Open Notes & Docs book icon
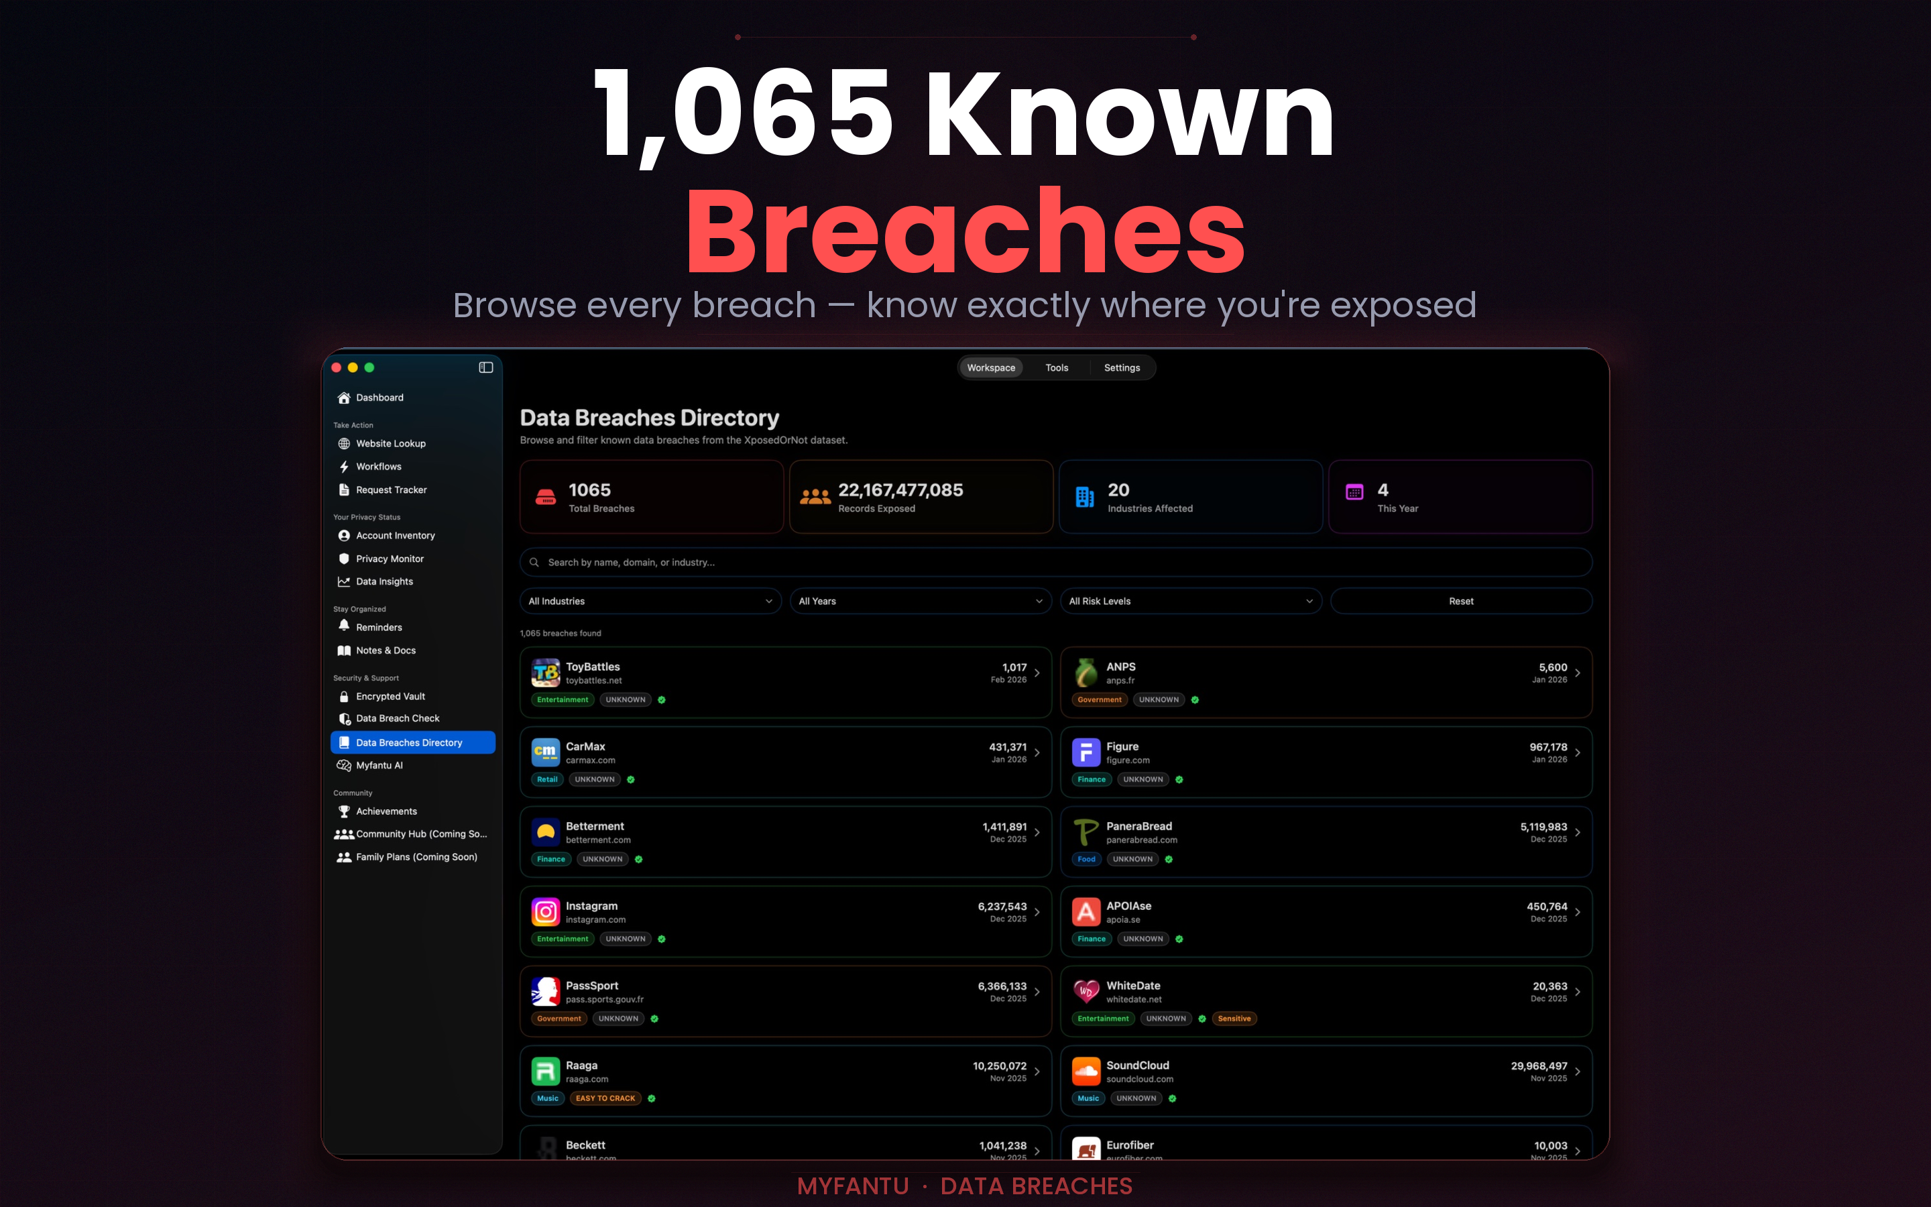This screenshot has width=1931, height=1207. click(344, 650)
